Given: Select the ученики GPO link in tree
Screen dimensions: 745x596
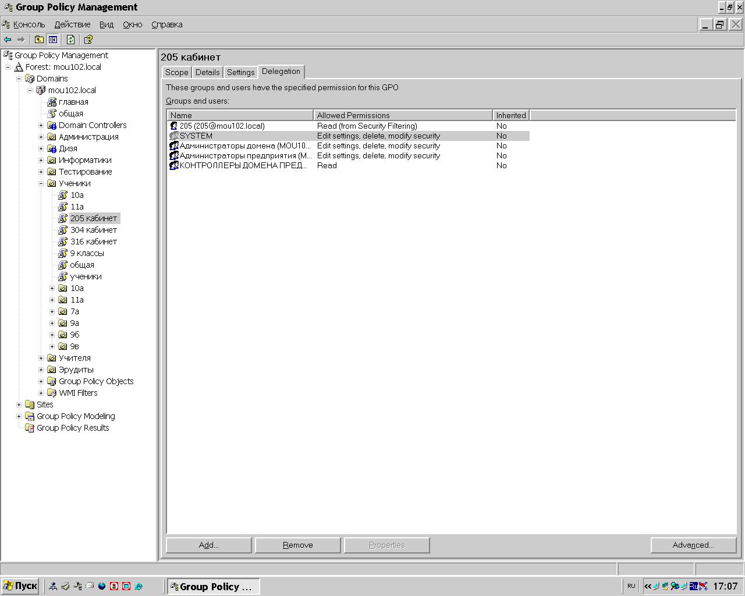Looking at the screenshot, I should [86, 276].
